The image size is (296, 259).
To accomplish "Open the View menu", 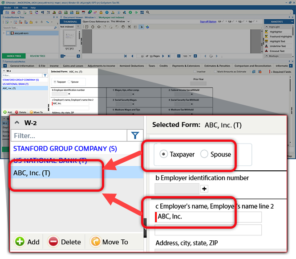I will (x=25, y=8).
